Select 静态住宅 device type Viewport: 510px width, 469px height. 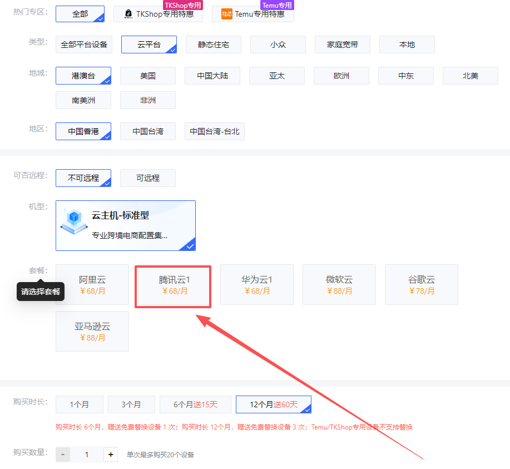[213, 45]
